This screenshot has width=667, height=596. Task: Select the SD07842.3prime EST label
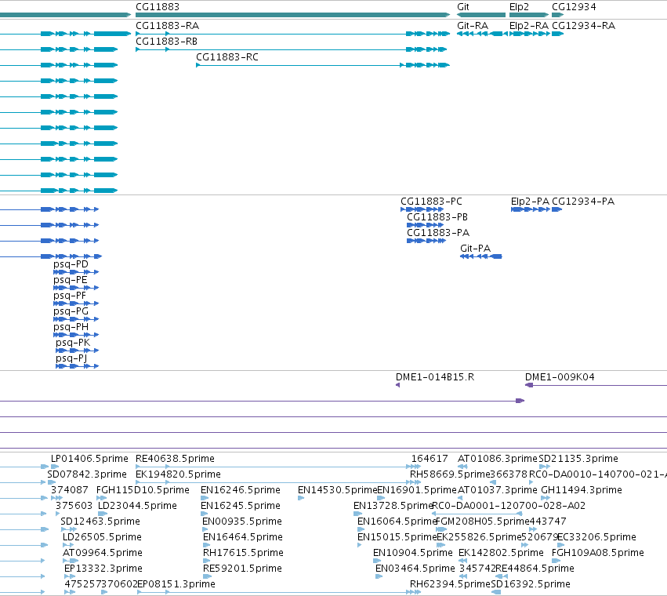pos(87,474)
